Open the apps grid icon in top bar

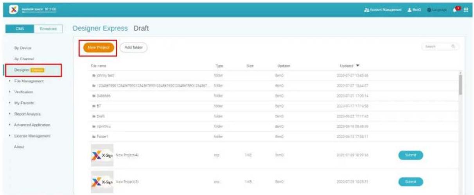[x=465, y=9]
